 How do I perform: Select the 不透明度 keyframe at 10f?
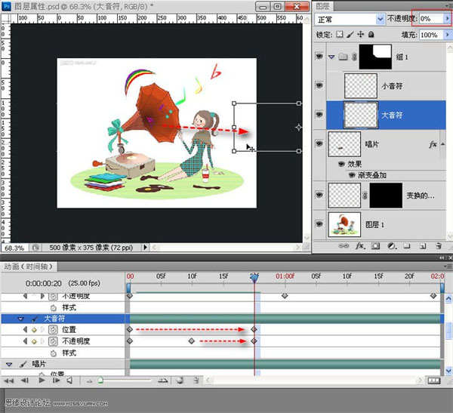pyautogui.click(x=192, y=341)
